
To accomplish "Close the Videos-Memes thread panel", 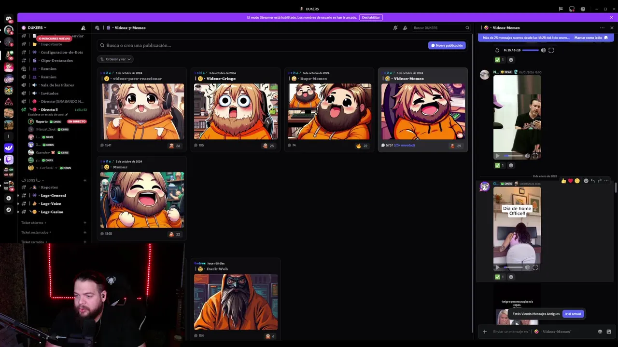I will (x=612, y=27).
